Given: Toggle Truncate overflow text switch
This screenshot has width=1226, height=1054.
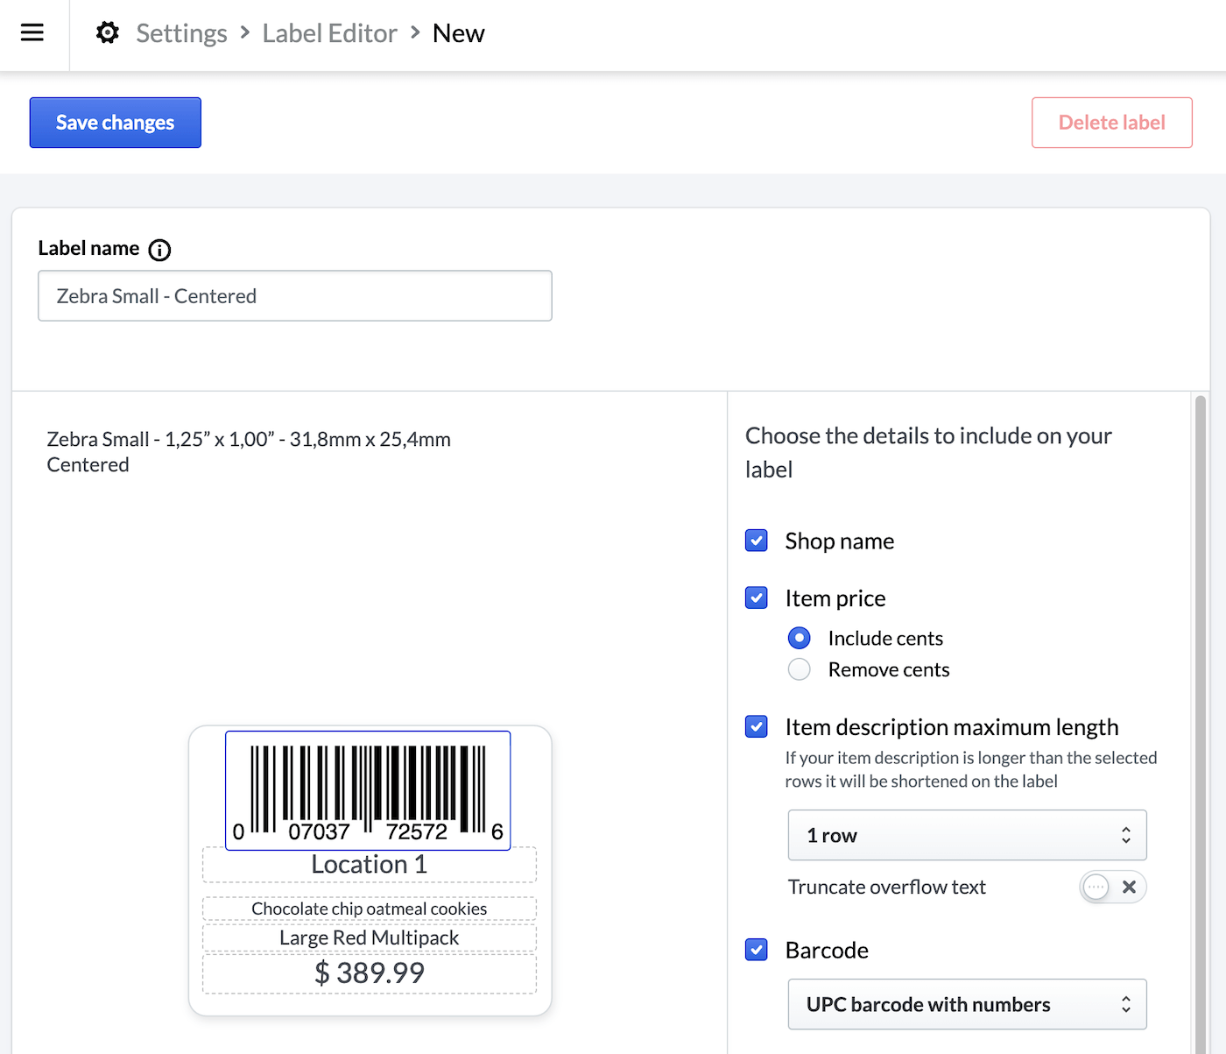Looking at the screenshot, I should [x=1112, y=887].
